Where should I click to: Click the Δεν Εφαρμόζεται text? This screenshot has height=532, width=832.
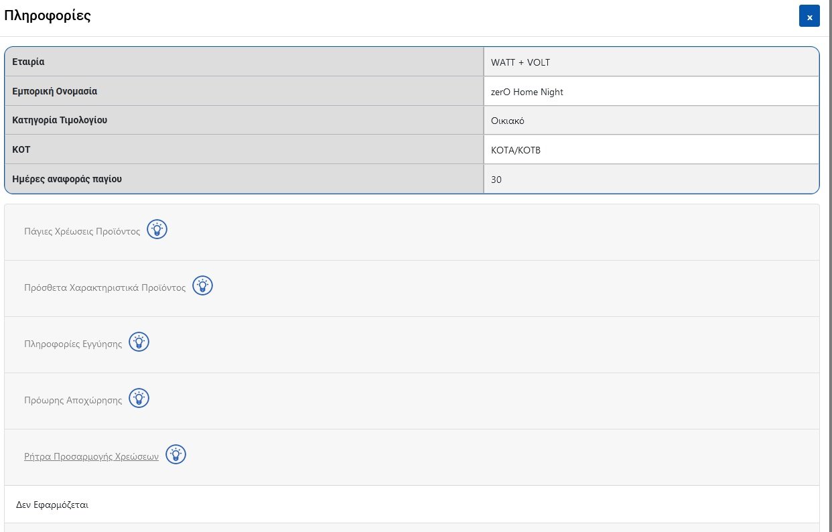tap(52, 505)
